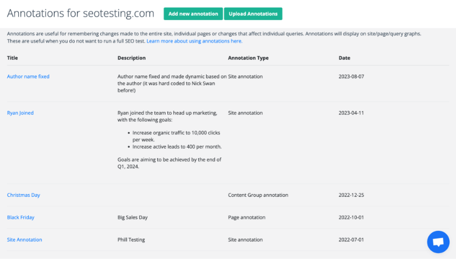Click Upload Annotations button
Screen dimensions: 456x259
coord(253,14)
